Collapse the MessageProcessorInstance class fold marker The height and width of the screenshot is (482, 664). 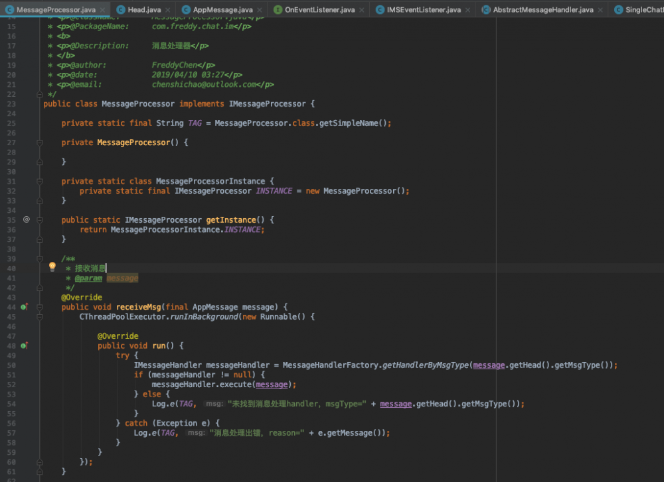(x=39, y=180)
